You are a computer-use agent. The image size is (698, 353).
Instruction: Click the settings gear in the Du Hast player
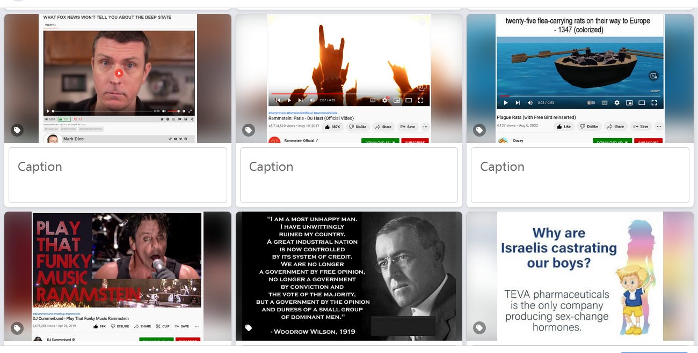pyautogui.click(x=384, y=100)
